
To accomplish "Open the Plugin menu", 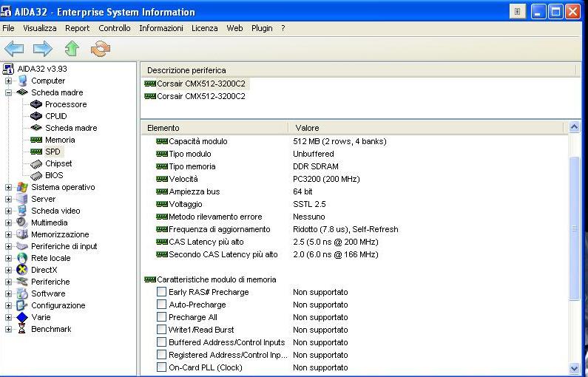I will [x=262, y=28].
